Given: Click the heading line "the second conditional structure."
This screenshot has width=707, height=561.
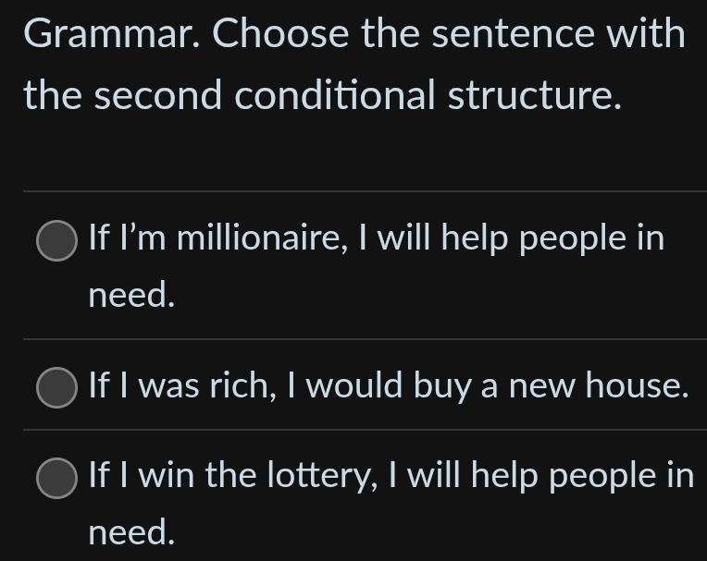Looking at the screenshot, I should pyautogui.click(x=322, y=95).
